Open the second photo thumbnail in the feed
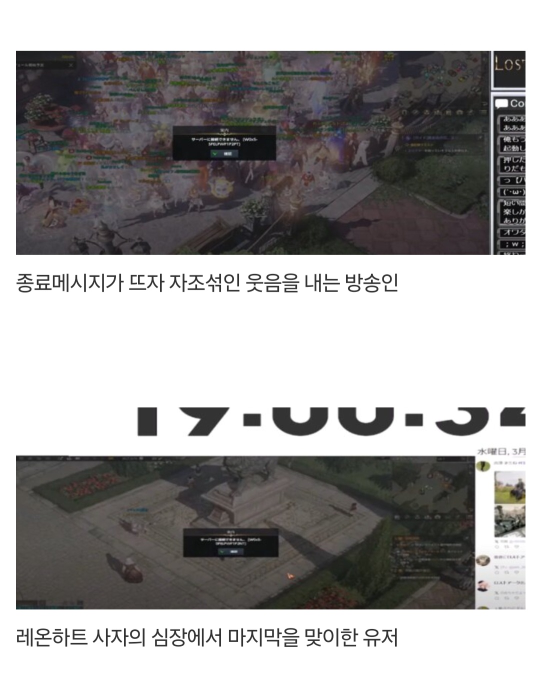The image size is (540, 694). [510, 520]
